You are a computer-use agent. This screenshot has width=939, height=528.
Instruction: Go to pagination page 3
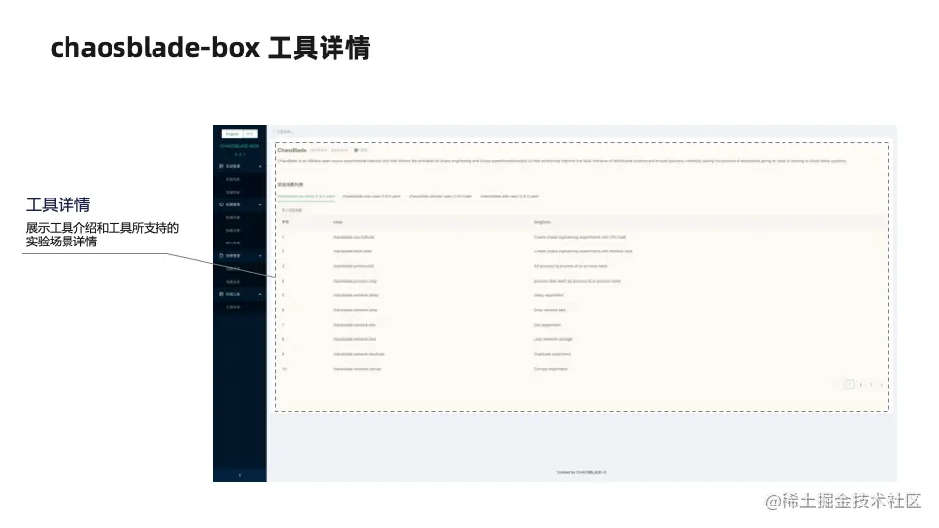coord(872,385)
